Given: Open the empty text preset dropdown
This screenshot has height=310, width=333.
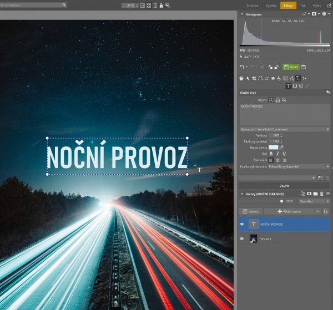Looking at the screenshot, I should click(277, 178).
